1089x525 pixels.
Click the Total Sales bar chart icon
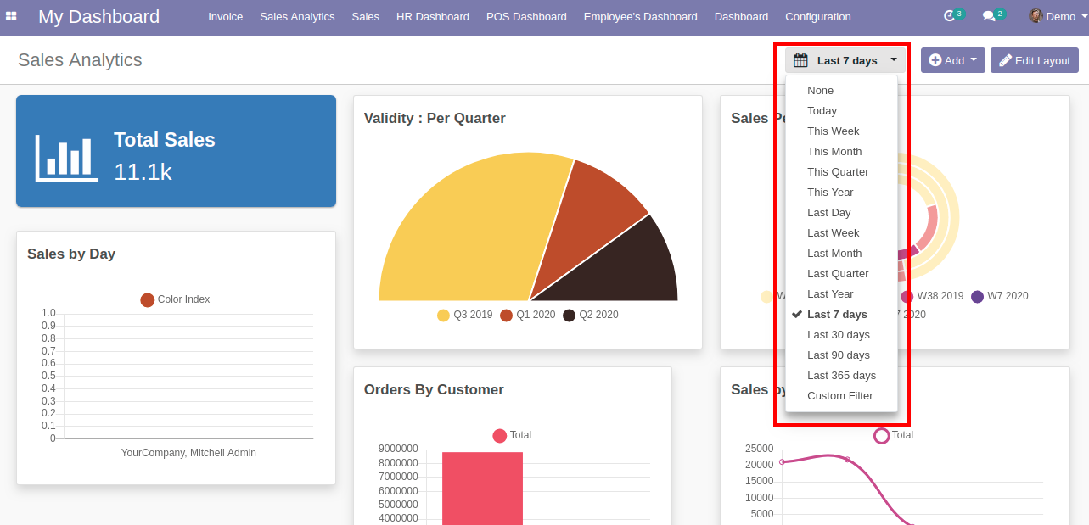pyautogui.click(x=66, y=158)
